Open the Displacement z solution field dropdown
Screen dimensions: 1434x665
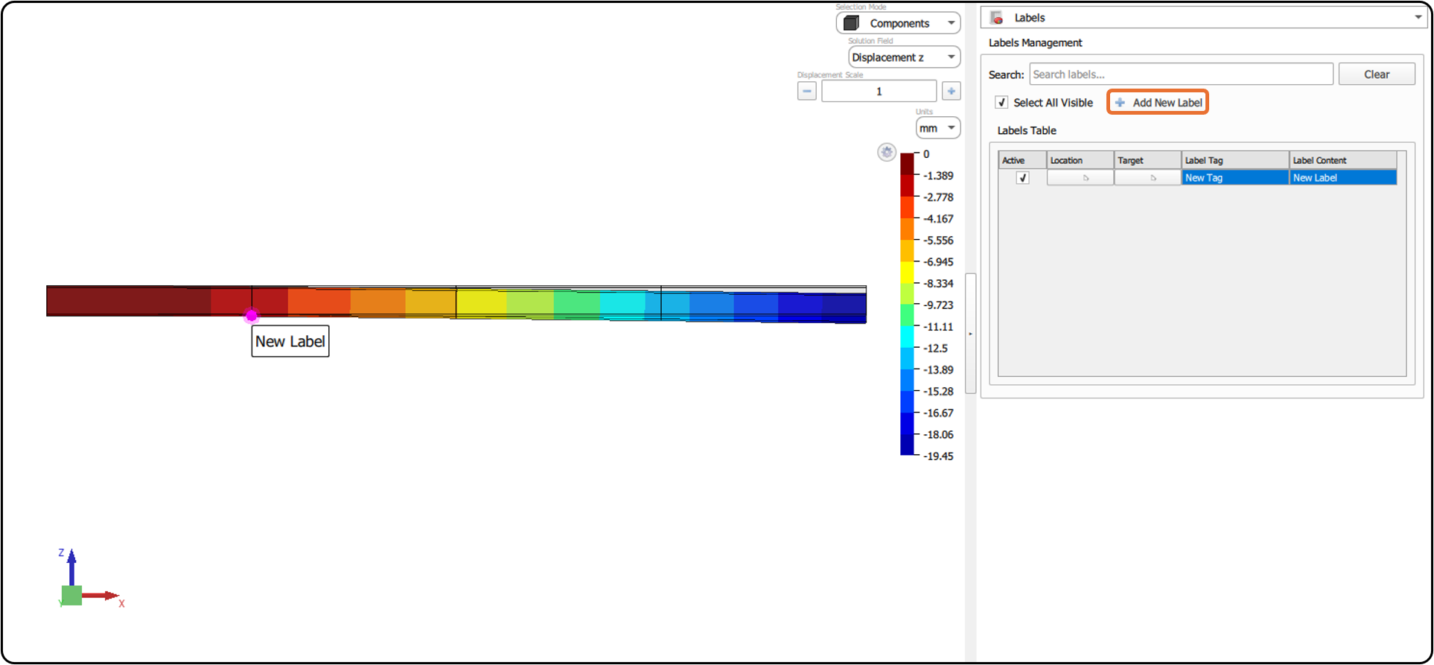(904, 57)
